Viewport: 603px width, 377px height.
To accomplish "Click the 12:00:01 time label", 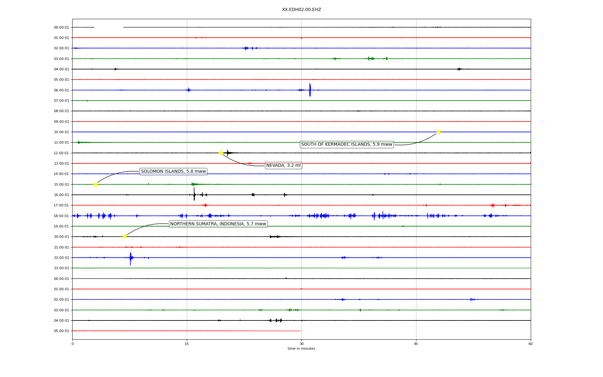I will coord(61,153).
